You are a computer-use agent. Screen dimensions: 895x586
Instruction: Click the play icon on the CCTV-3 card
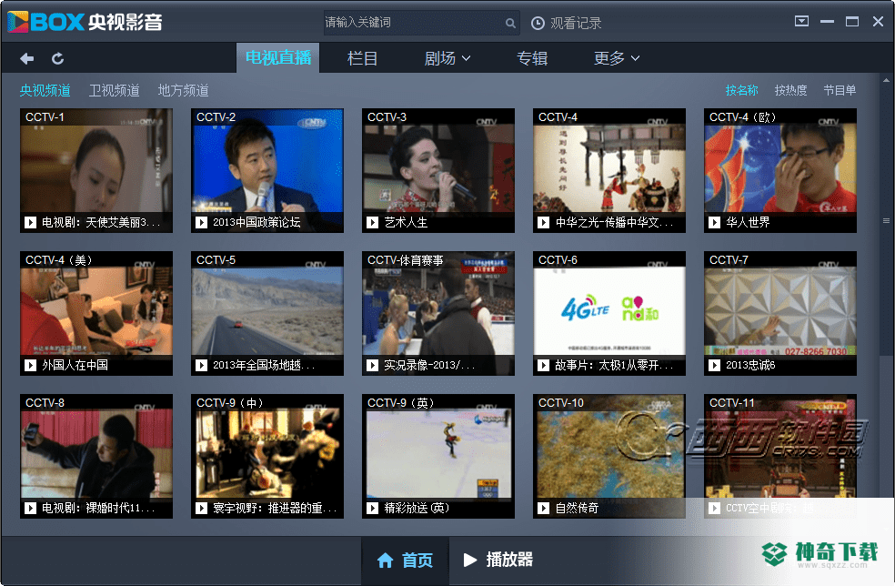pos(373,222)
